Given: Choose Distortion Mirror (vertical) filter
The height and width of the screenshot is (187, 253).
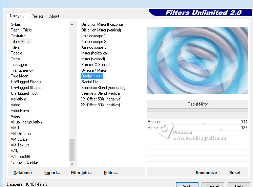Looking at the screenshot, I should tap(101, 30).
